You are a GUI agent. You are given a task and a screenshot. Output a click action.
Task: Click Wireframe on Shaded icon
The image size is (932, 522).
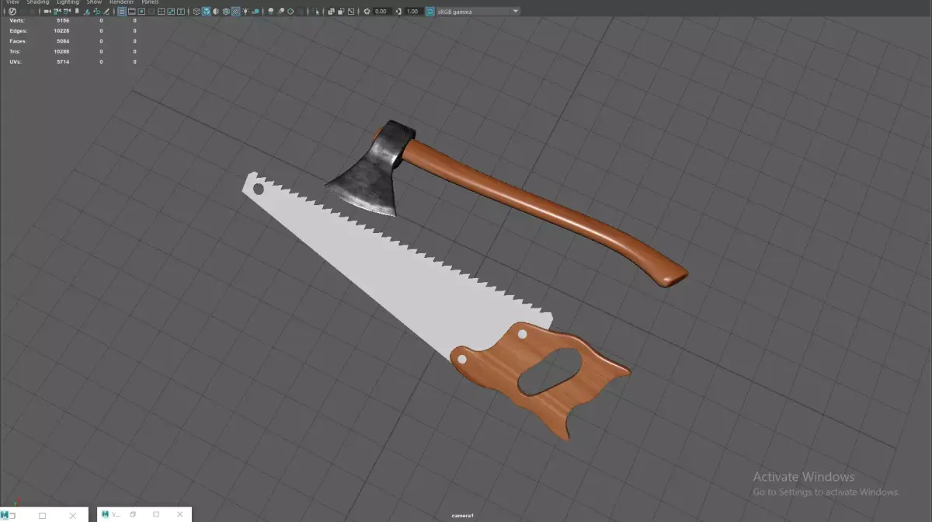[226, 12]
